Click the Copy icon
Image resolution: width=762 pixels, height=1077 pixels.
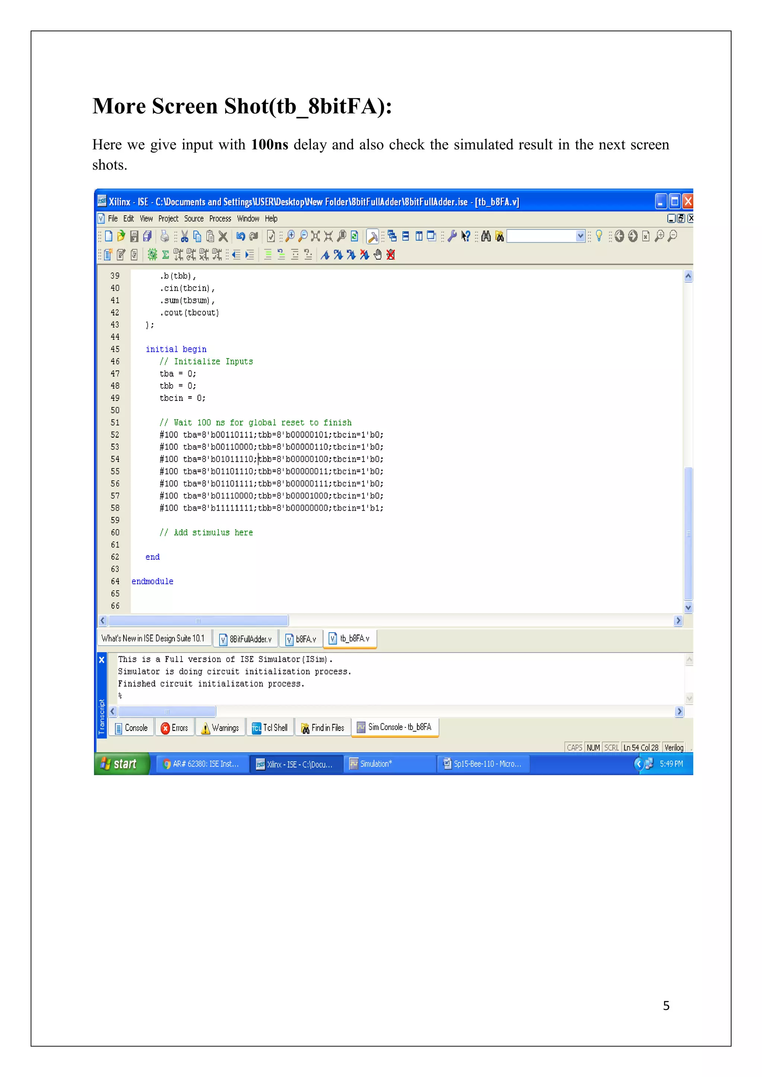(x=197, y=236)
